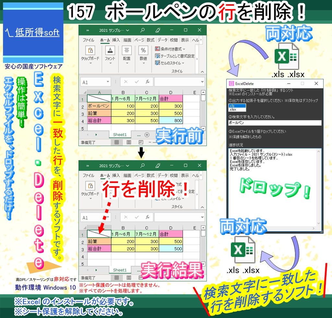Viewport: 332px width, 318px height.
Task: Click the ExcelDelete app icon in the title bar
Action: pyautogui.click(x=231, y=83)
